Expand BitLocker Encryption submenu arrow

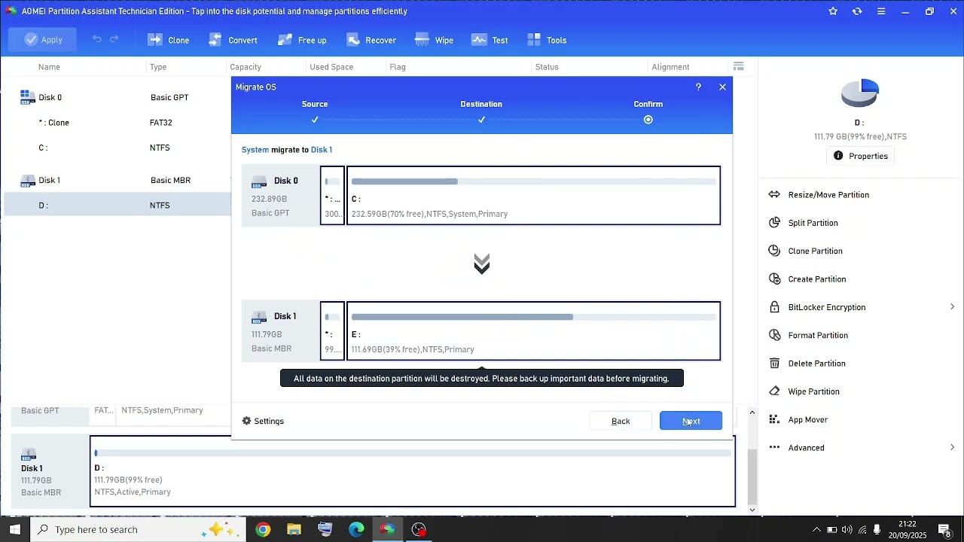952,307
